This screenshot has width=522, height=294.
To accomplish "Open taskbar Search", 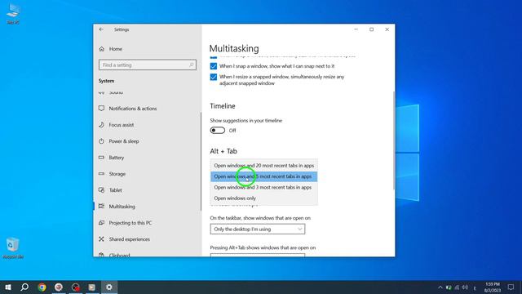I will point(24,287).
